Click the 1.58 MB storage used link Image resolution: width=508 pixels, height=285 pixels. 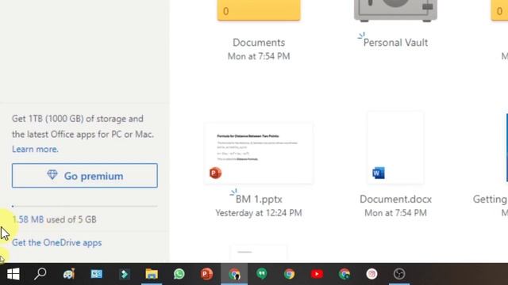click(28, 219)
